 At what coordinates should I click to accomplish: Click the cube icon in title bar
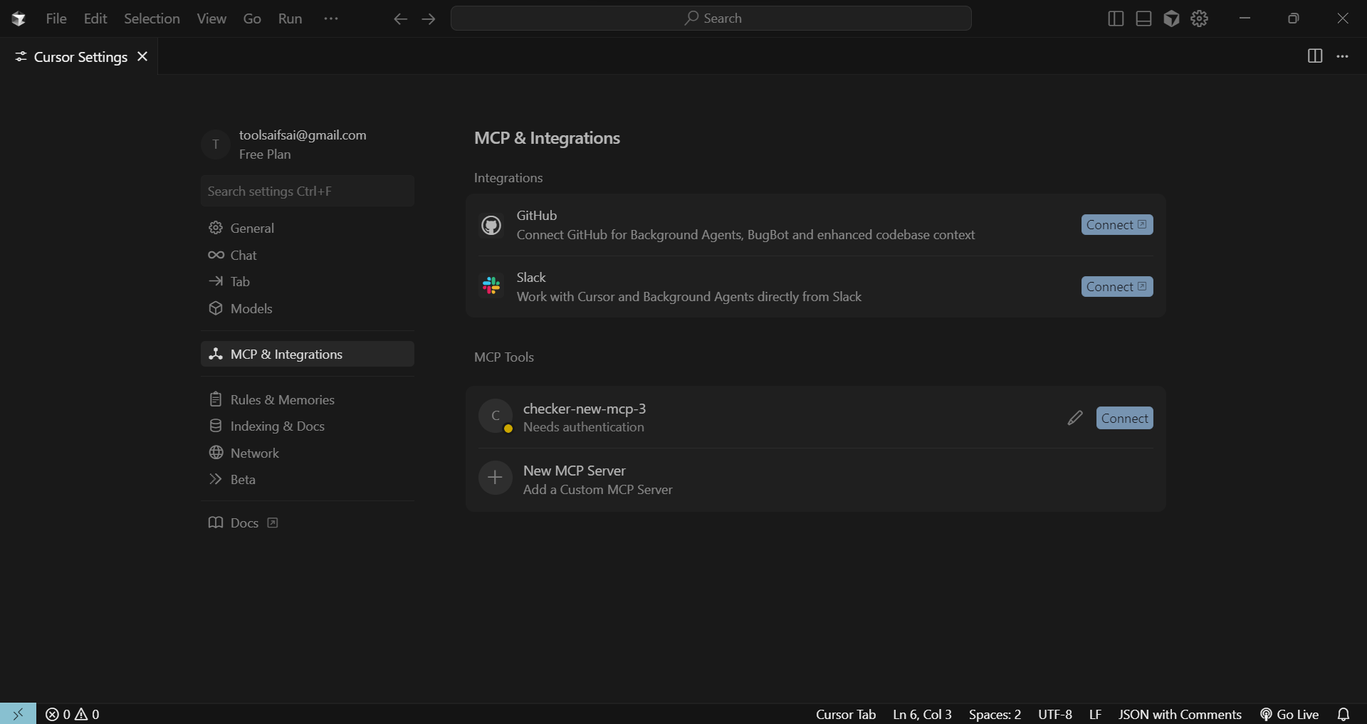(x=1171, y=19)
